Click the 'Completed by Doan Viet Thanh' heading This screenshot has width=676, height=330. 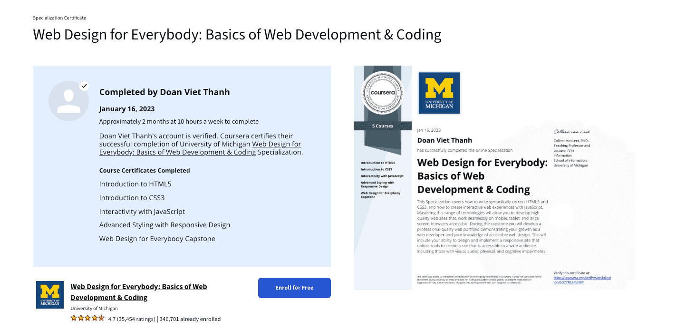pyautogui.click(x=164, y=92)
